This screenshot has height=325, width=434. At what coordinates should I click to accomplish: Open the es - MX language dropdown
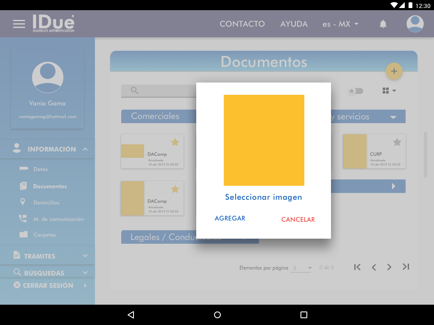[x=340, y=24]
